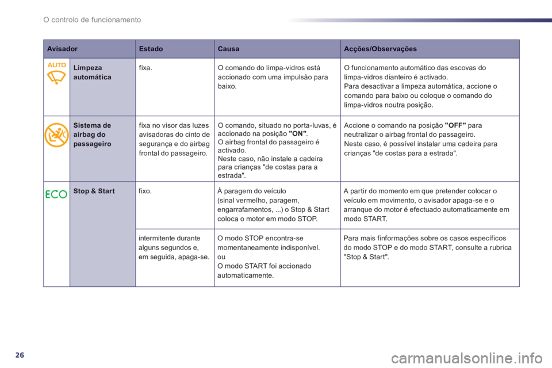
Task: Click the Causa cell for Limpeza automática
Action: coord(274,77)
